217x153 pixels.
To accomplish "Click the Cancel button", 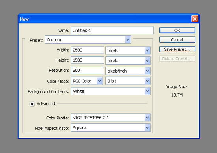I will pyautogui.click(x=177, y=40).
